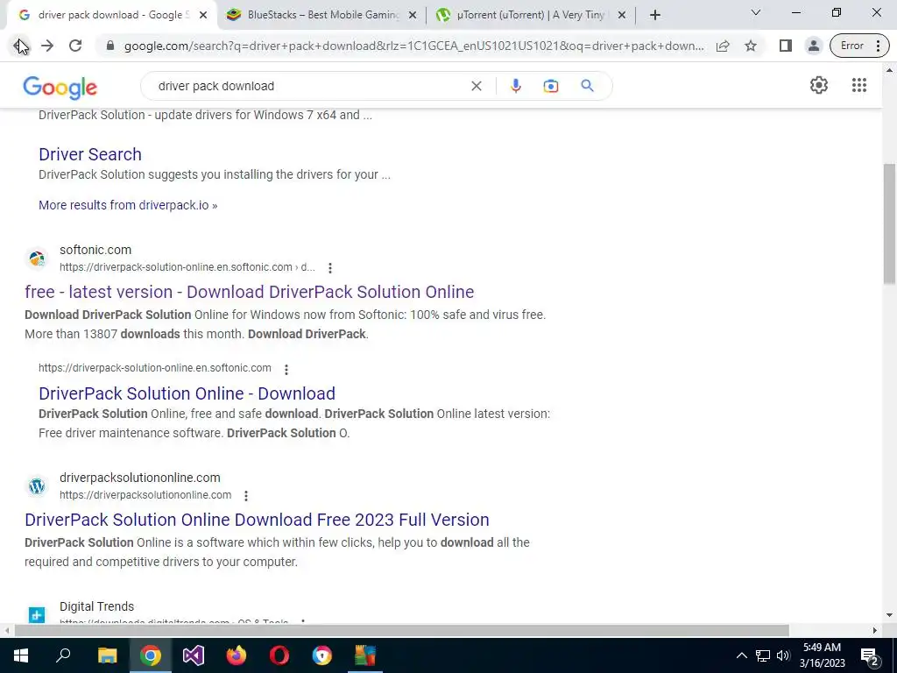Open File Explorer from taskbar

(107, 655)
